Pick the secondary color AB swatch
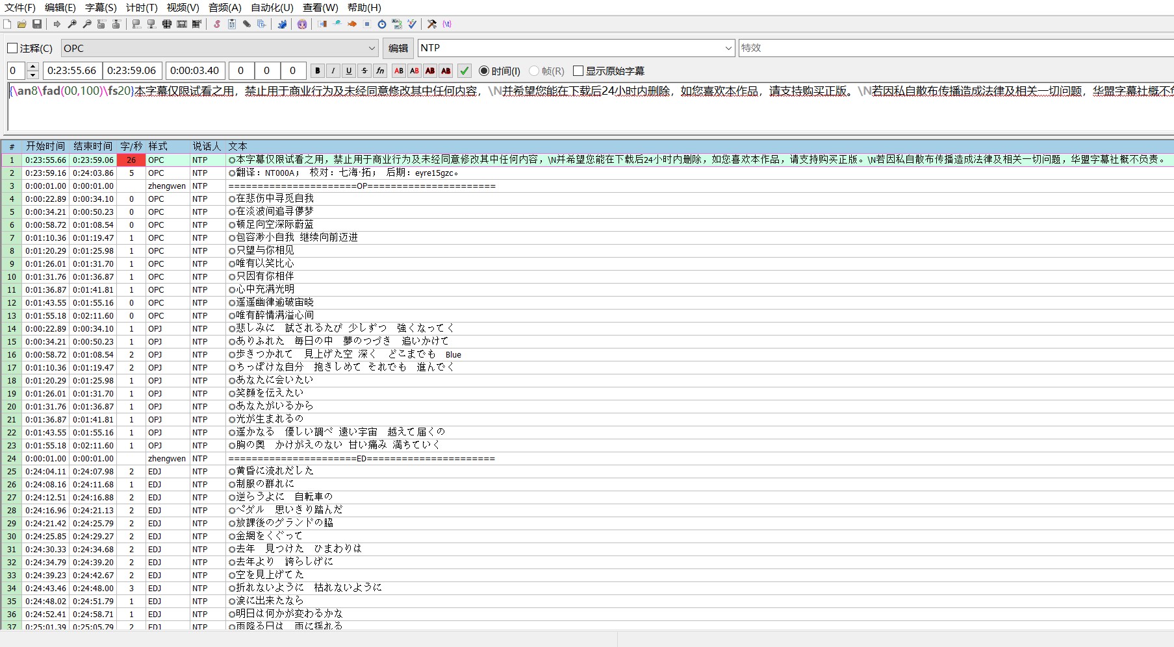Viewport: 1174px width, 647px height. (415, 71)
